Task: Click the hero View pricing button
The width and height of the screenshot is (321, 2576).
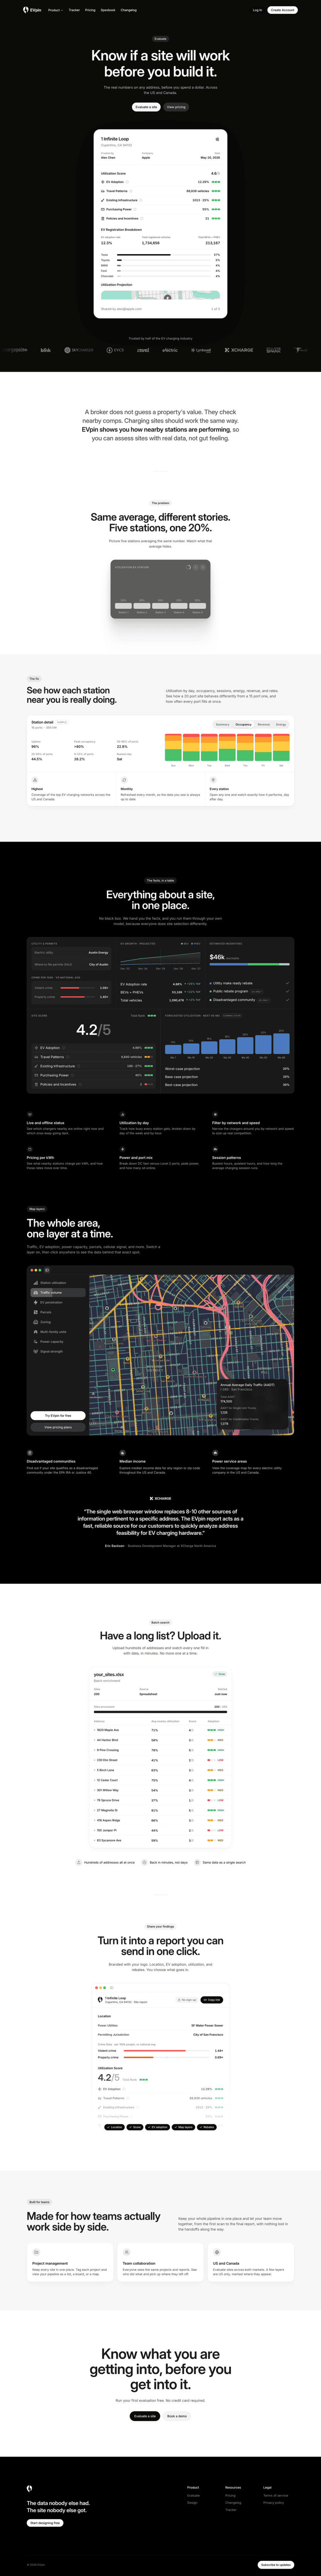Action: click(176, 107)
